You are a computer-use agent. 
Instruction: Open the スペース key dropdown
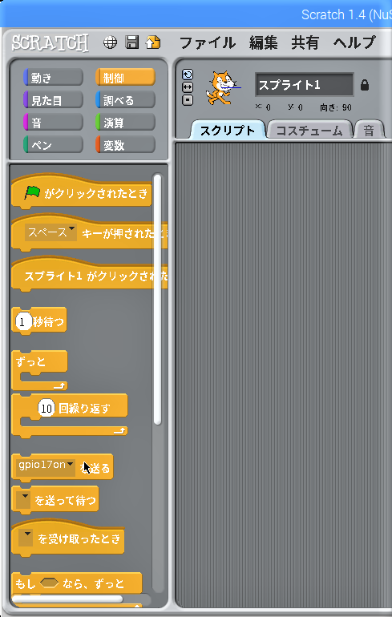coord(51,232)
